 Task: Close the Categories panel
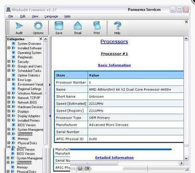point(41,39)
